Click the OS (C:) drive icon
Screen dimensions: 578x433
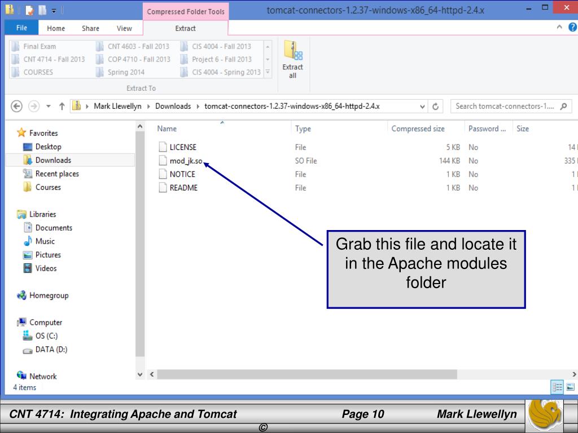(28, 335)
